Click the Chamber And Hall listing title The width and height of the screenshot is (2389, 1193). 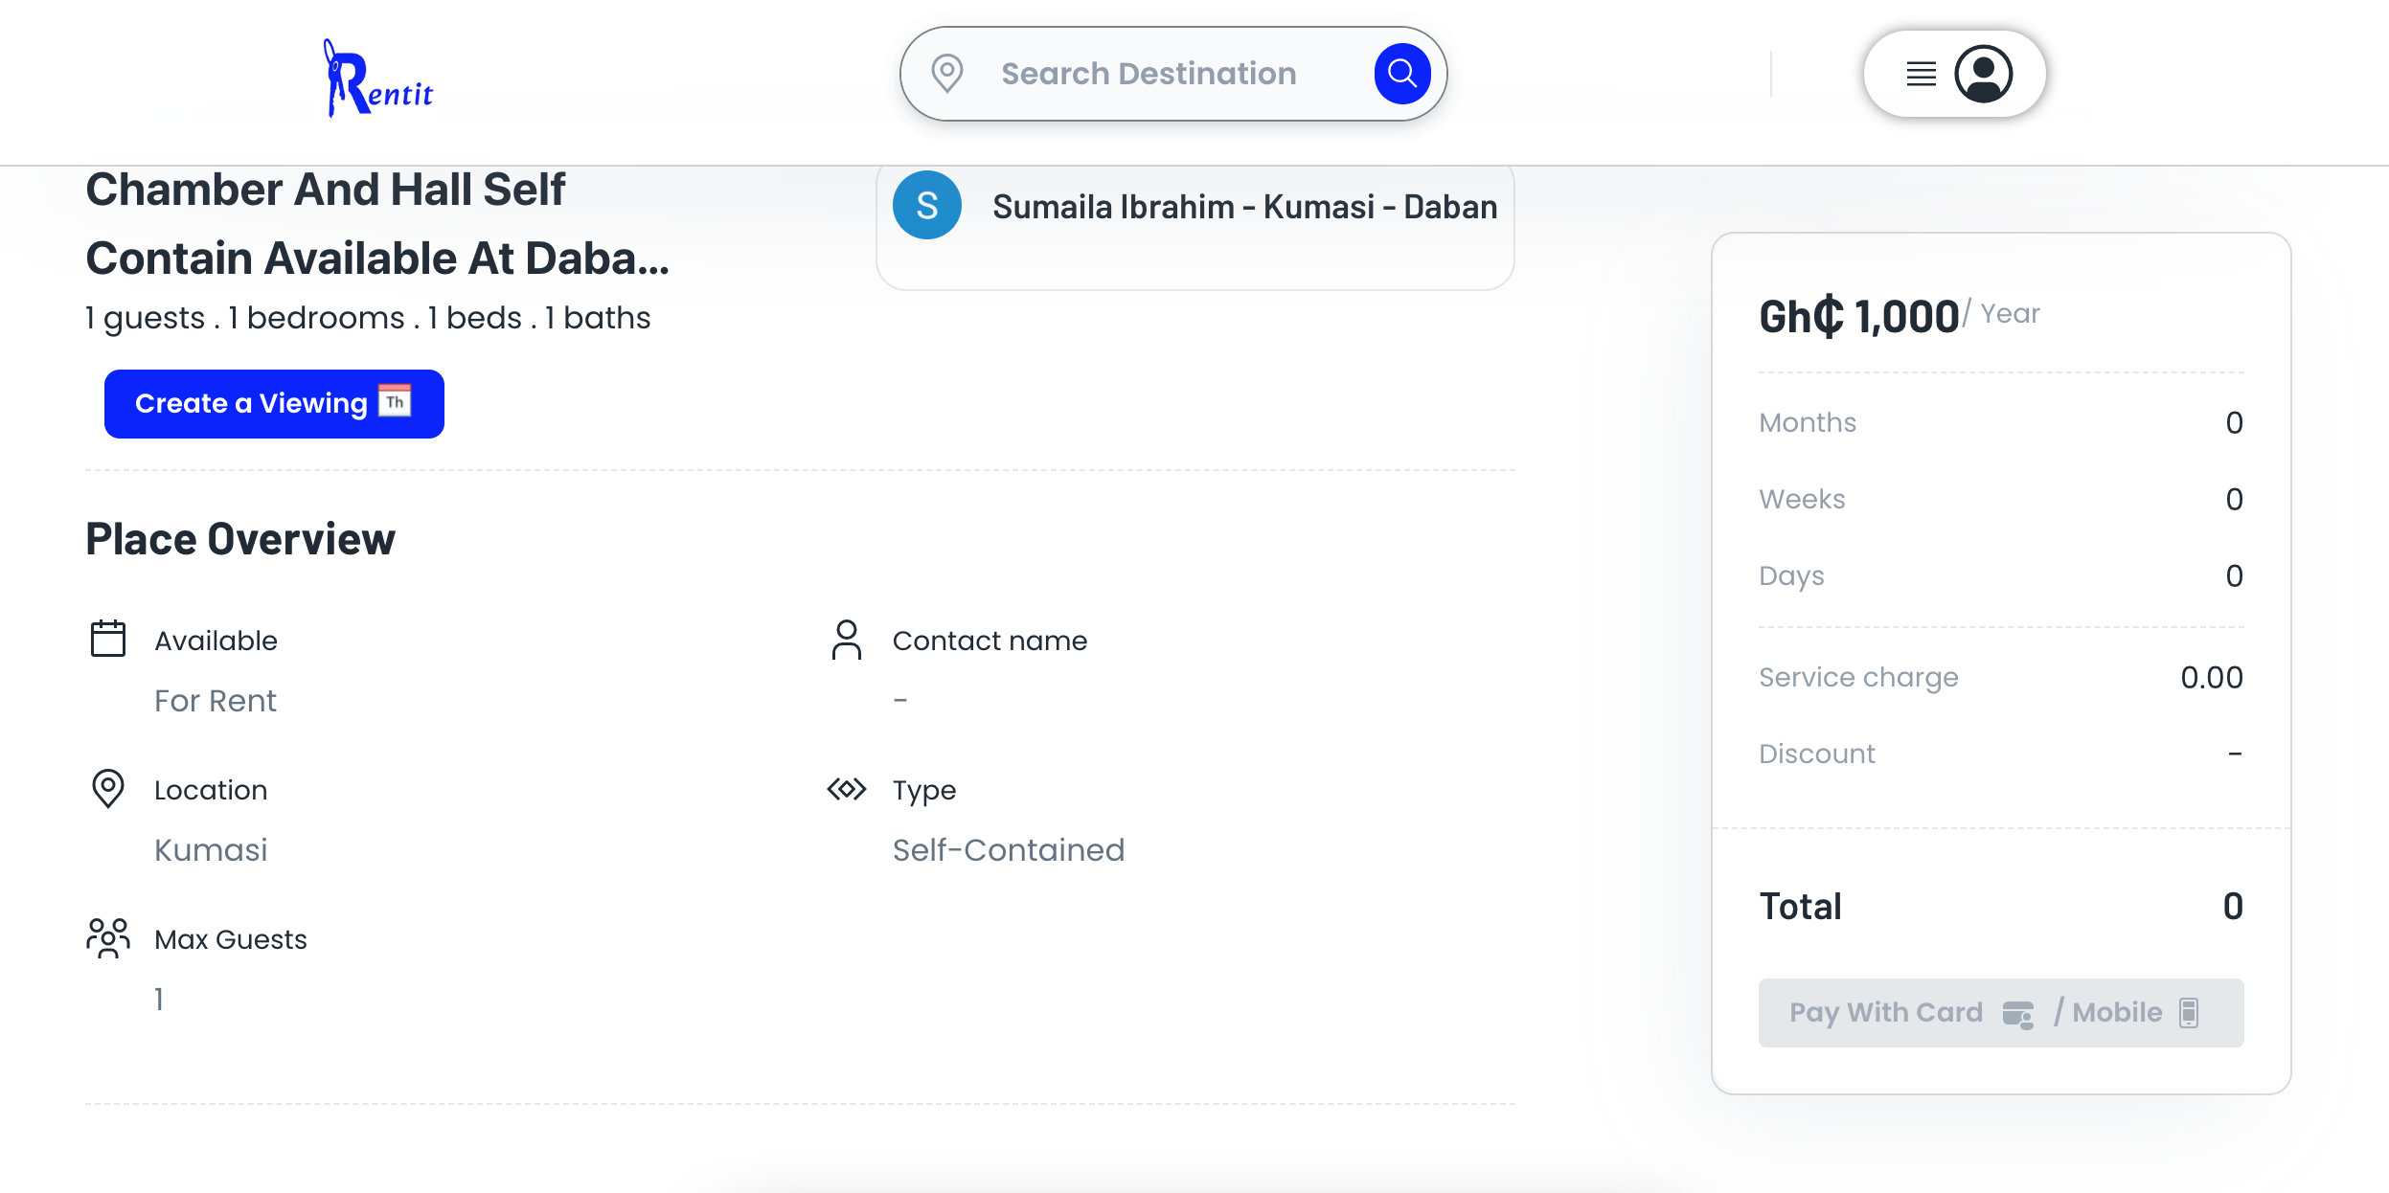[377, 224]
